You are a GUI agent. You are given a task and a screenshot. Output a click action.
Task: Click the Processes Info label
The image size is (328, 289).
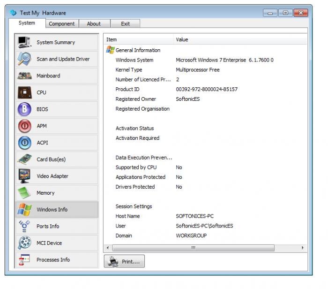click(53, 260)
